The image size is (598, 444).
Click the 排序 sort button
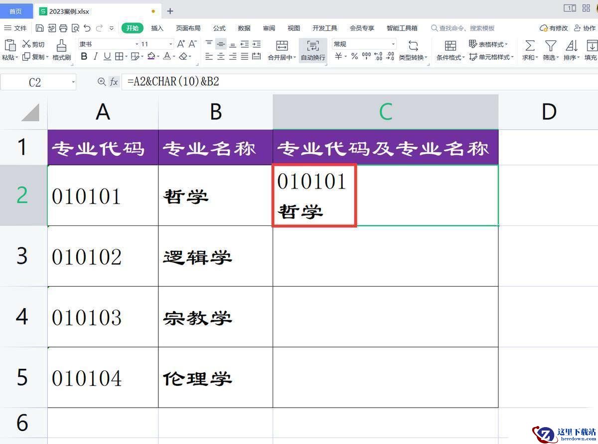pyautogui.click(x=571, y=50)
